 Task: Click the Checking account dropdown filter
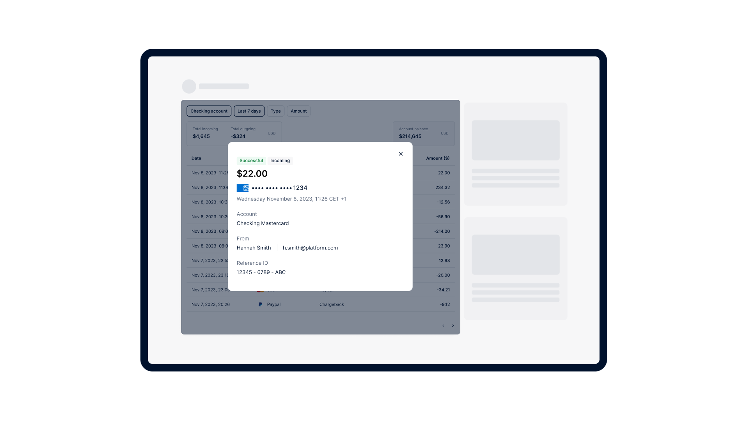(x=209, y=111)
